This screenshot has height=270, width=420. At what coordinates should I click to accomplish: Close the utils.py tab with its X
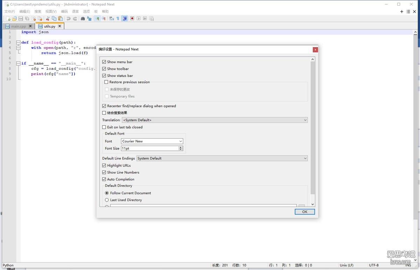[59, 26]
